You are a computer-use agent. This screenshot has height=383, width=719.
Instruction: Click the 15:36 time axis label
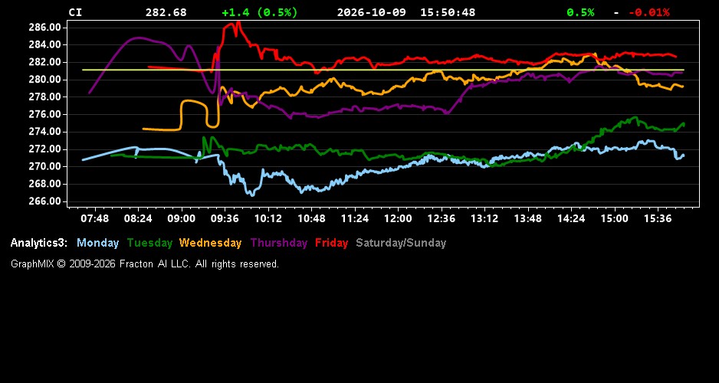[658, 219]
